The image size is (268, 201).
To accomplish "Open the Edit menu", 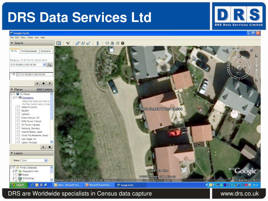I will click(x=17, y=38).
